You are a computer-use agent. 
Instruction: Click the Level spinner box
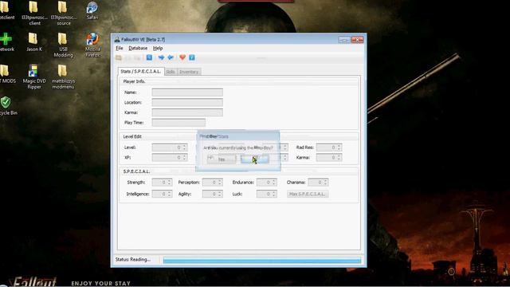point(170,147)
